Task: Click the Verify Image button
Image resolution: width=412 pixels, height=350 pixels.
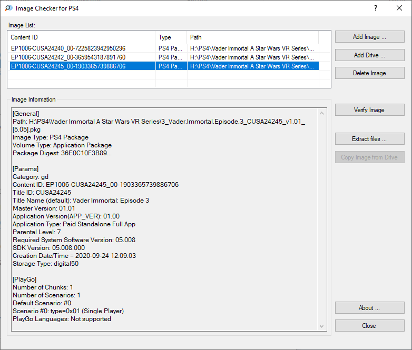Action: coord(369,110)
